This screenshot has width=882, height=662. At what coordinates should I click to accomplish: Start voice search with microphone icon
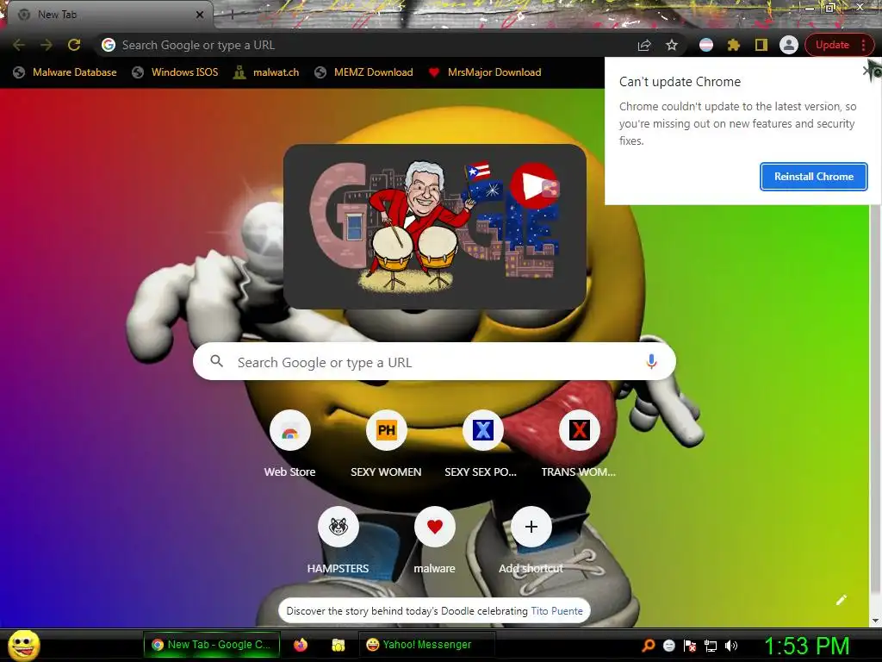(651, 361)
